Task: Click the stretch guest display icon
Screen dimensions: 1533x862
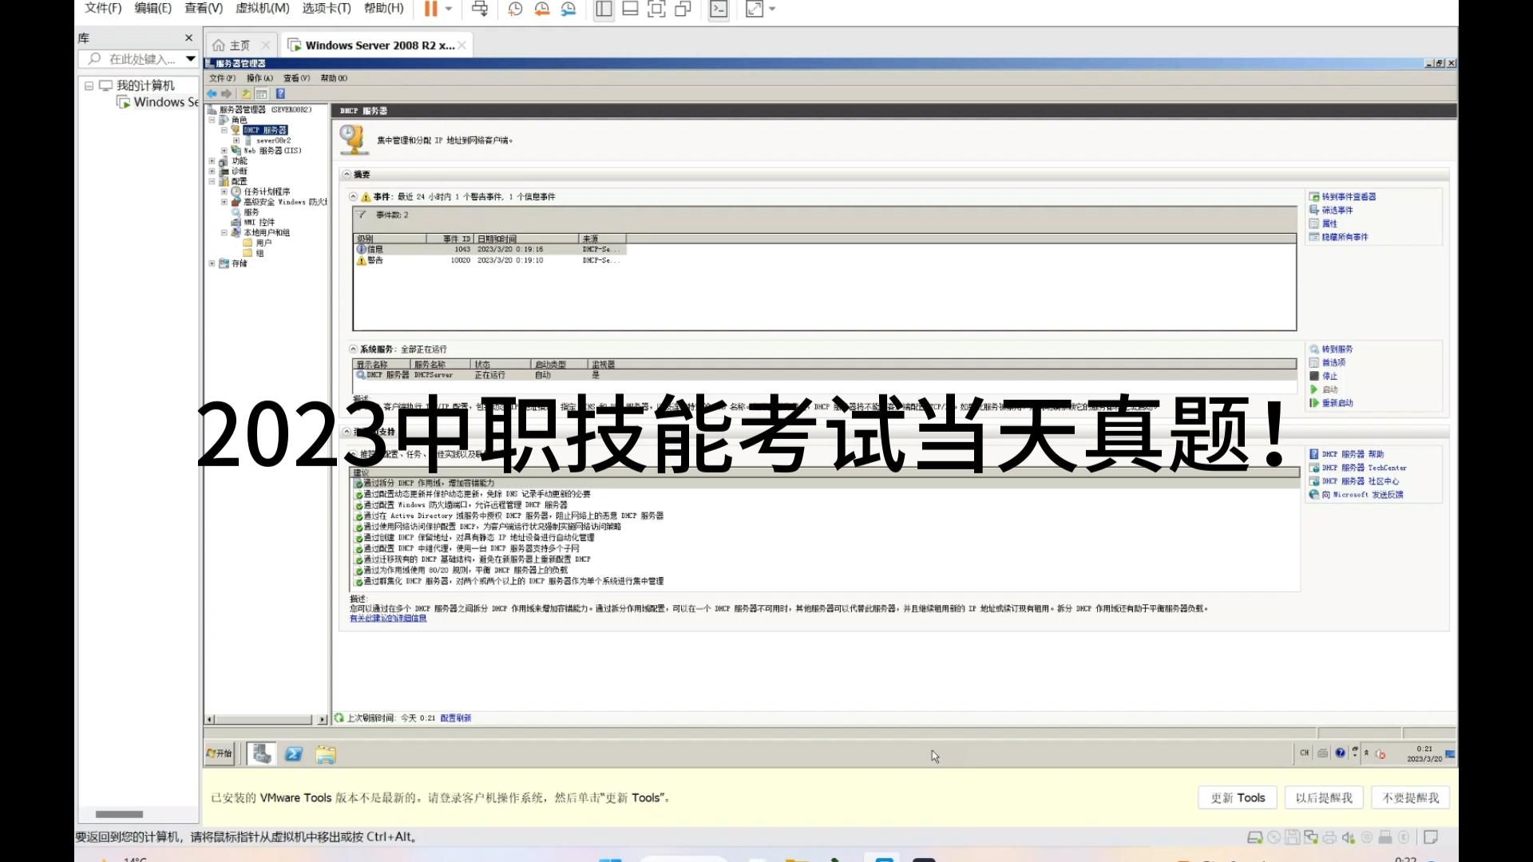Action: tap(755, 9)
